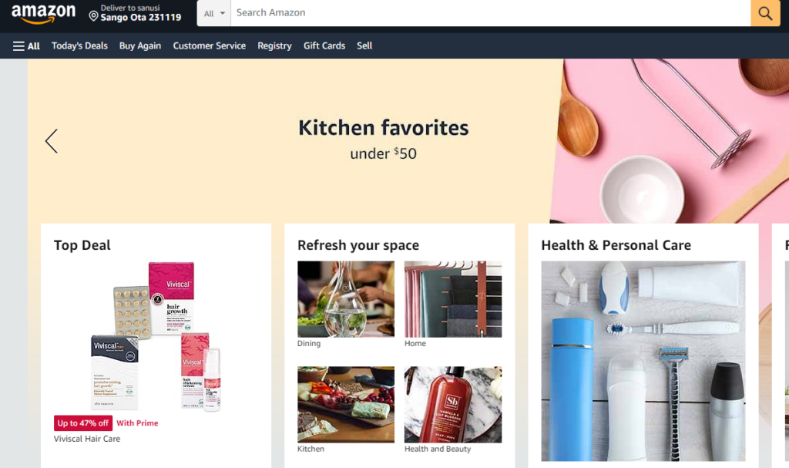This screenshot has width=789, height=468.
Task: Click the orange search magnifier button
Action: (x=765, y=13)
